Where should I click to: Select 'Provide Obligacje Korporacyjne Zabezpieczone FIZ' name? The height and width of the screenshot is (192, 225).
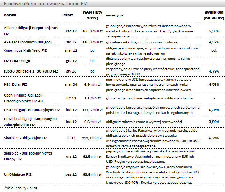coord(30,122)
